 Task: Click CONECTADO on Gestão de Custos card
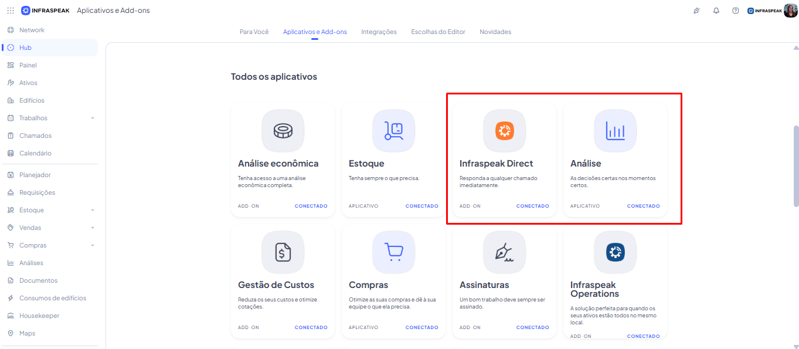point(311,327)
